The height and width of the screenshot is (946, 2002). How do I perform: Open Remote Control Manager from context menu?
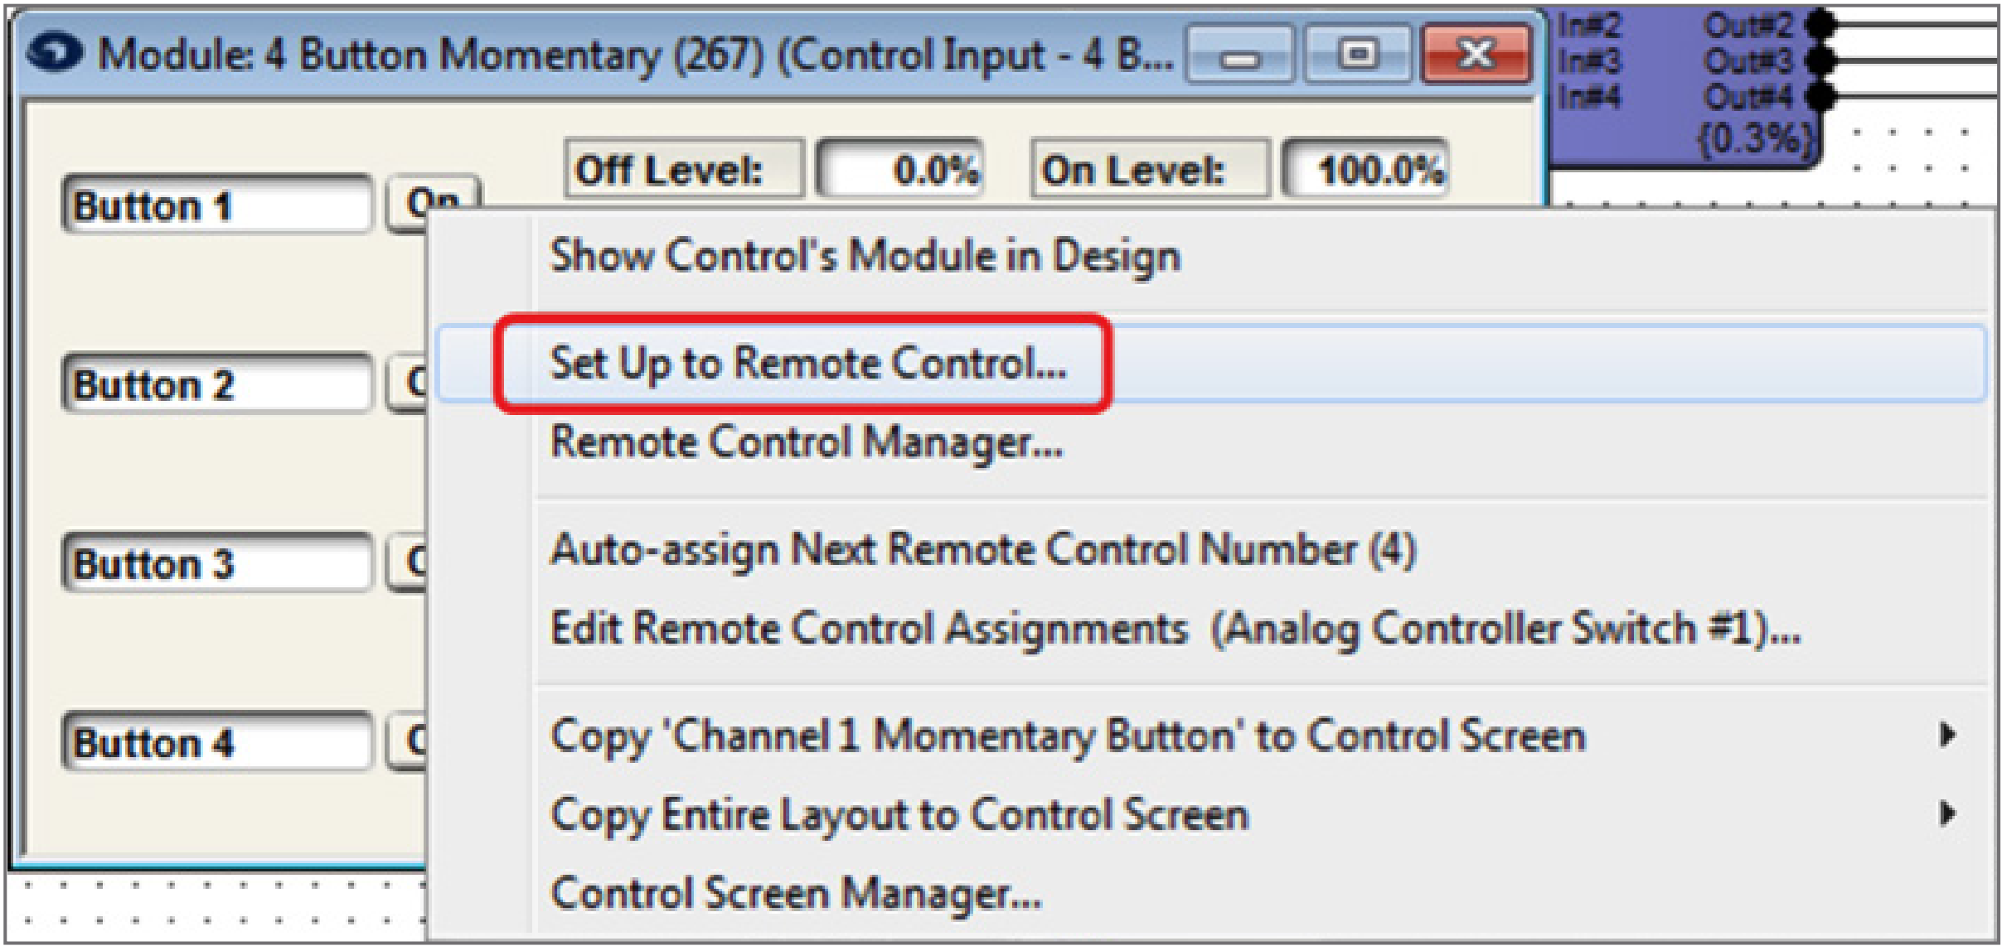click(806, 442)
